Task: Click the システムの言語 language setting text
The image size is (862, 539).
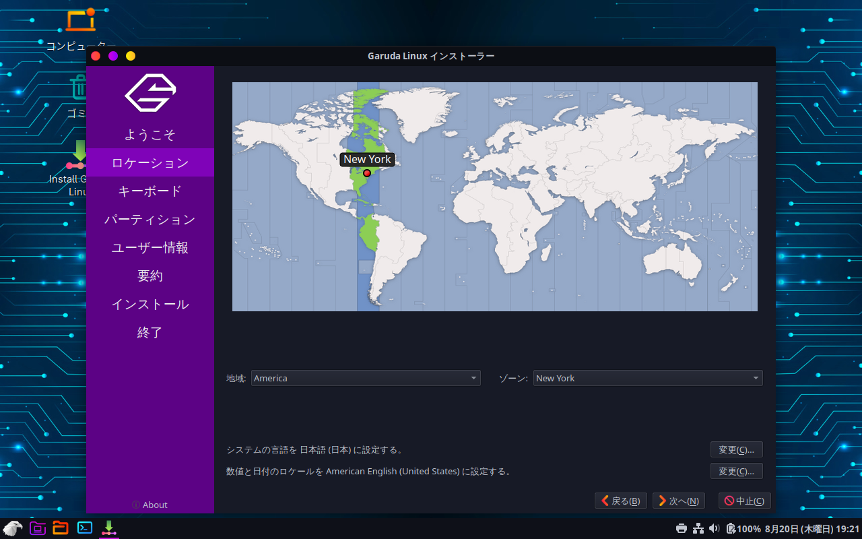Action: tap(314, 449)
